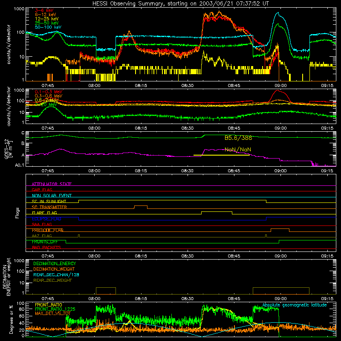Select the SC_IN_SUNLIGHT flag label
This screenshot has width=341, height=341.
point(49,201)
